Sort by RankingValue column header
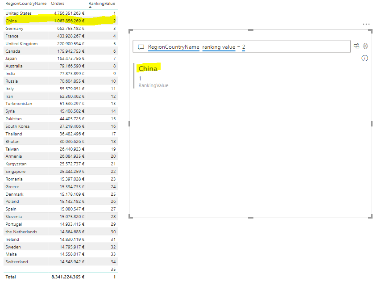 102,4
